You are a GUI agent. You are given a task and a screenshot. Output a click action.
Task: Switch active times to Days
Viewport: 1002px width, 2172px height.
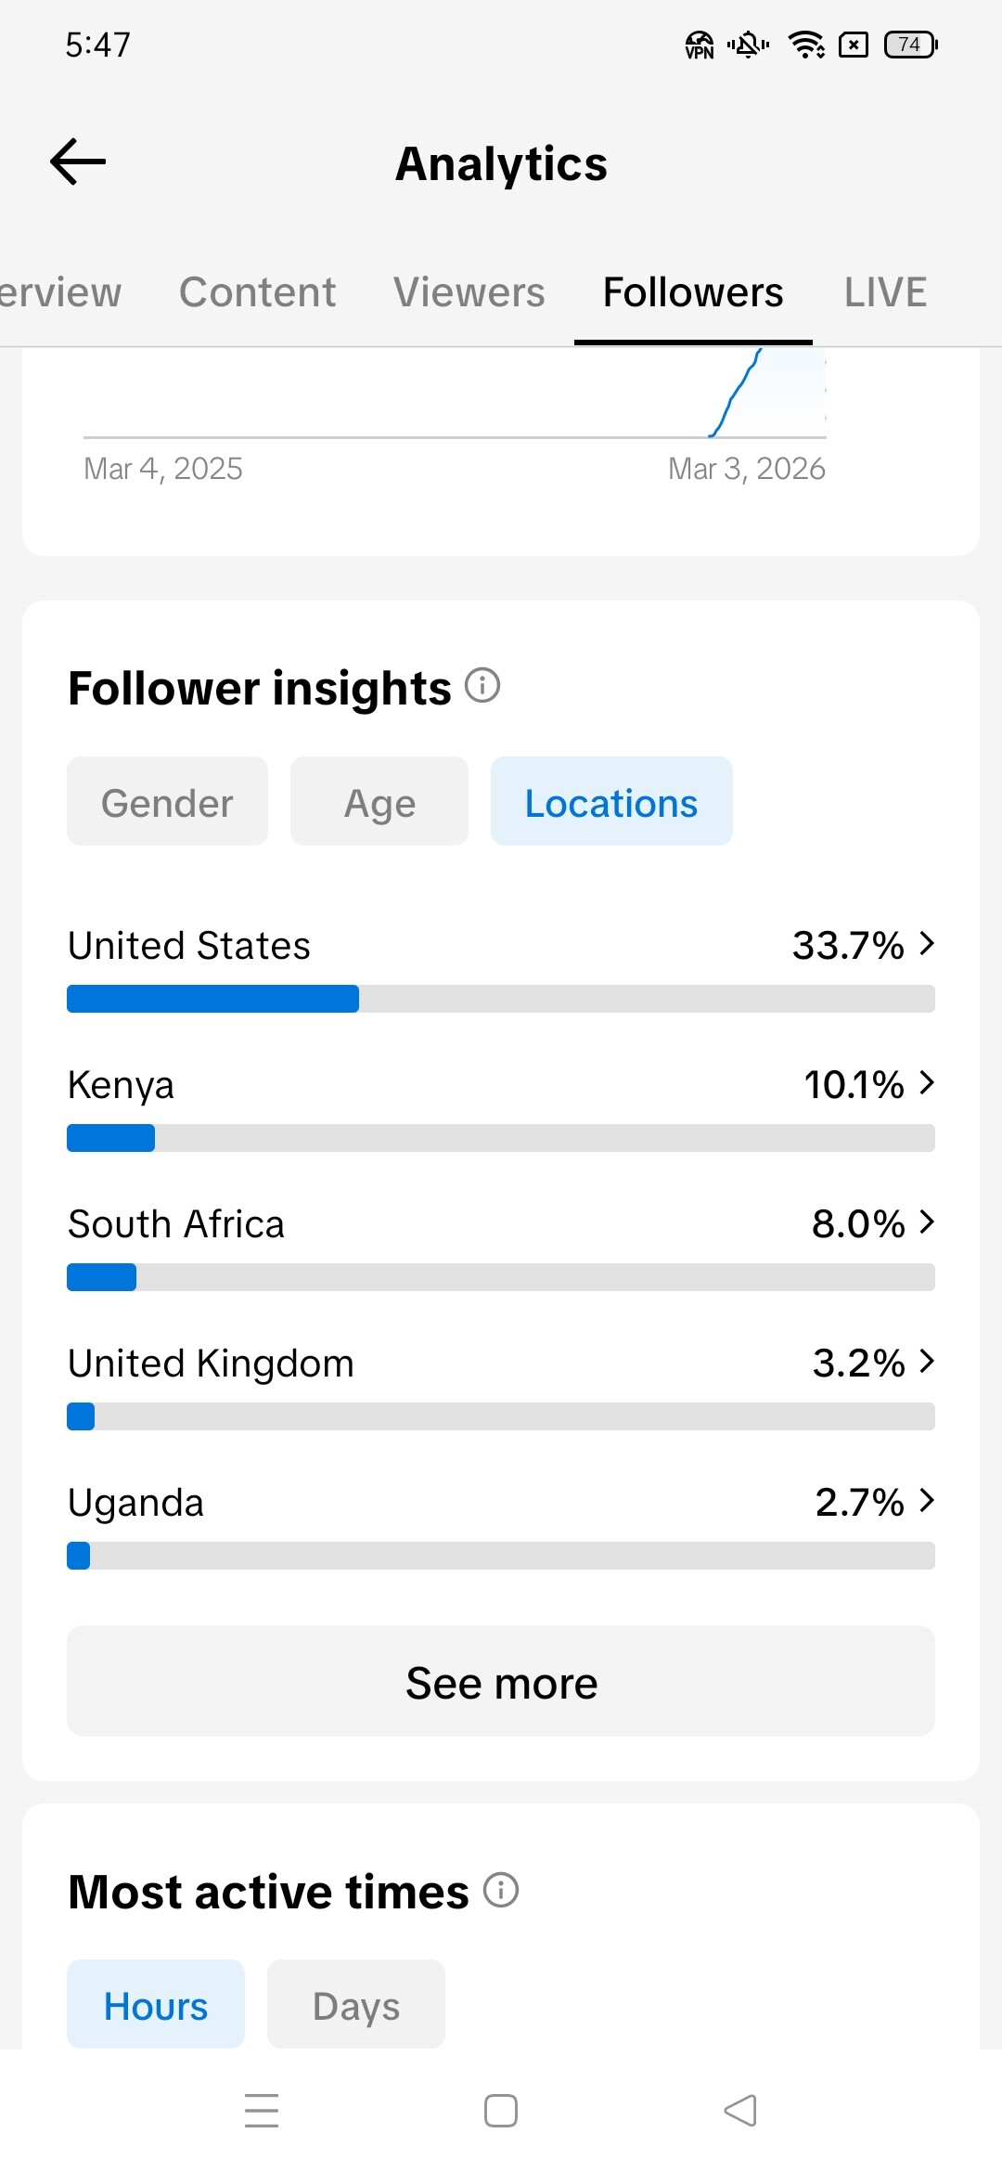tap(356, 2005)
